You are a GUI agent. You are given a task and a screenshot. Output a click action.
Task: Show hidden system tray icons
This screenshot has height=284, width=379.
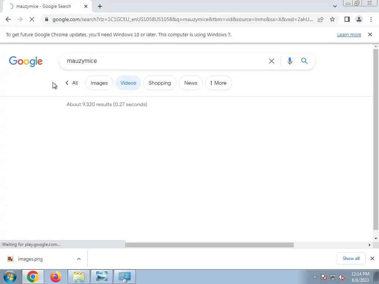tap(315, 277)
